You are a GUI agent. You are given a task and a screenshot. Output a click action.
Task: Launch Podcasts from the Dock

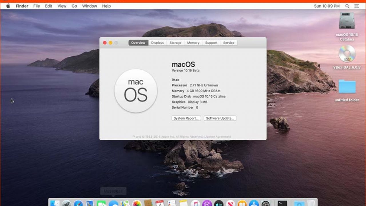click(x=207, y=203)
